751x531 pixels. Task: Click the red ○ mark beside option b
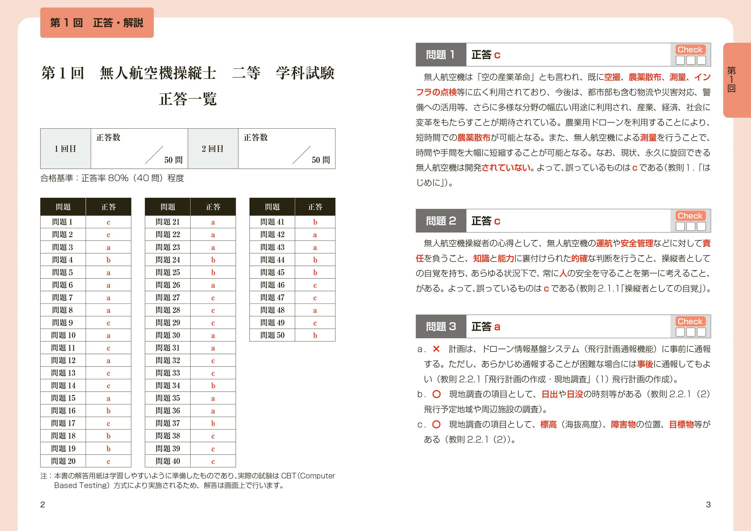click(x=436, y=394)
